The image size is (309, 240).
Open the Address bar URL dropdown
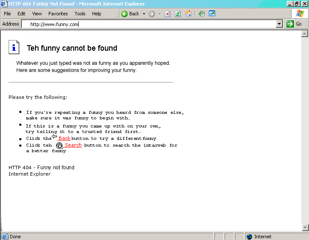click(279, 24)
